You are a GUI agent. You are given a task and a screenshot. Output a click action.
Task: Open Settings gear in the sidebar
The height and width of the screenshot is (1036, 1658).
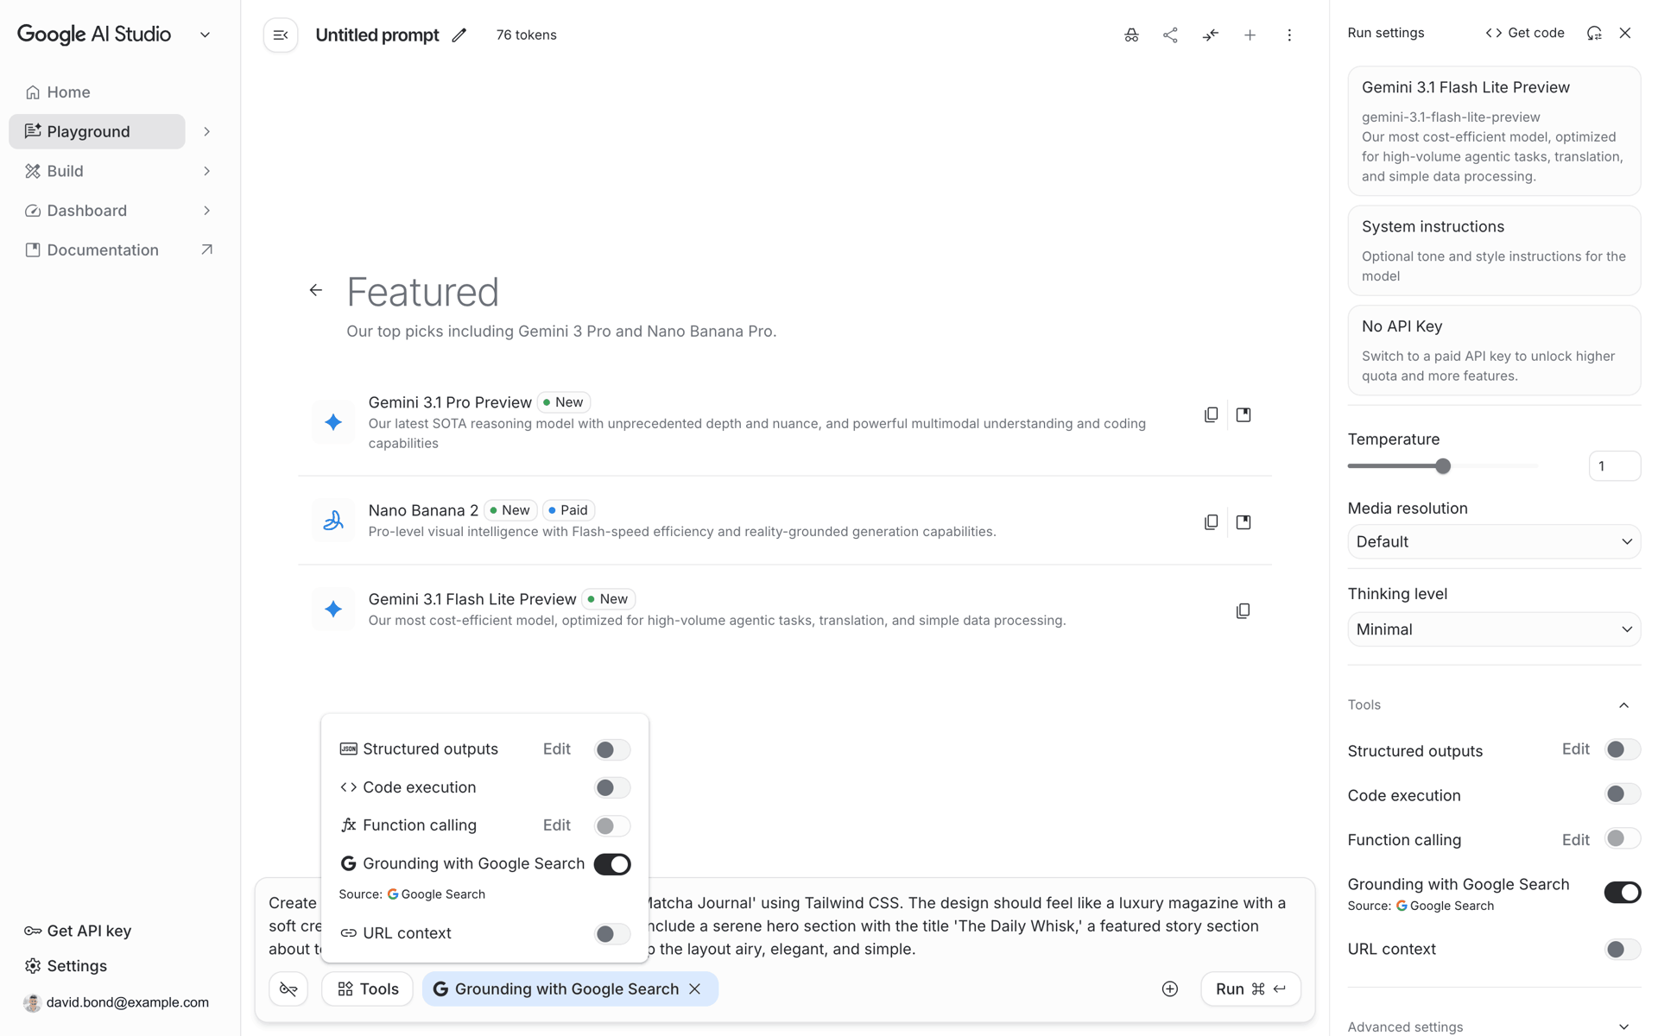tap(33, 966)
